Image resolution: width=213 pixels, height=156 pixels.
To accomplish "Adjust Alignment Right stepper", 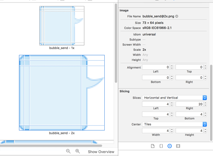I will (x=205, y=77).
